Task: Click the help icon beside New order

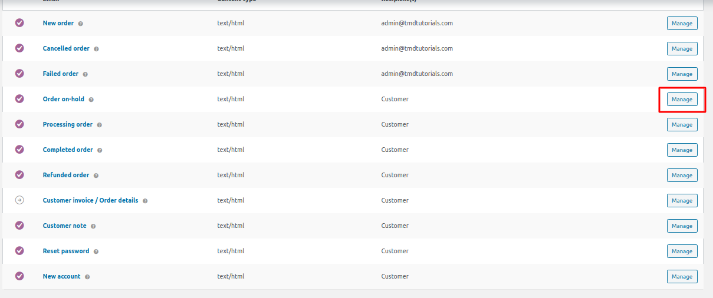Action: tap(81, 24)
